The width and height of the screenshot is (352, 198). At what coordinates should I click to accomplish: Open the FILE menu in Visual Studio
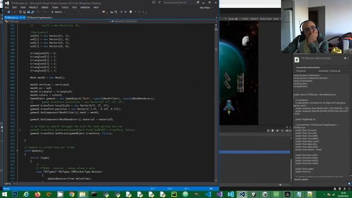click(x=7, y=7)
